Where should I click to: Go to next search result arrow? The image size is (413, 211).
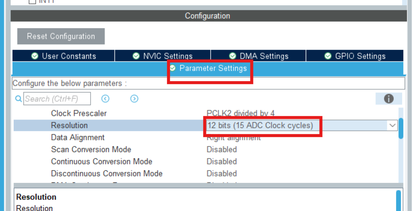[x=134, y=99]
